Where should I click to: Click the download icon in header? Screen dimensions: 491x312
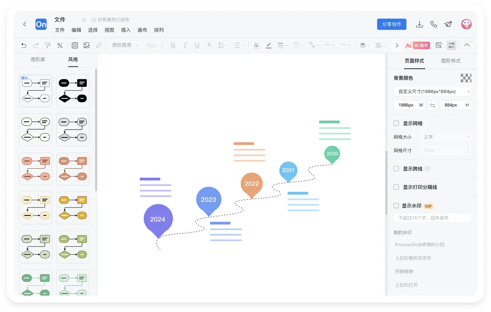click(x=419, y=24)
